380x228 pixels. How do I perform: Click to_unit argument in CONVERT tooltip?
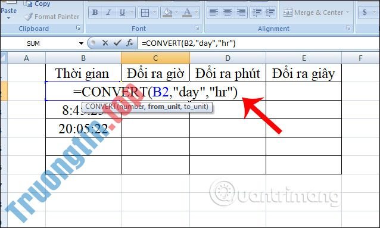tap(195, 107)
